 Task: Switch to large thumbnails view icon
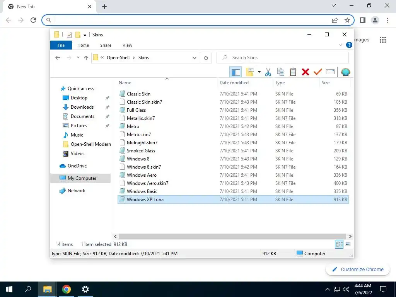(348, 244)
